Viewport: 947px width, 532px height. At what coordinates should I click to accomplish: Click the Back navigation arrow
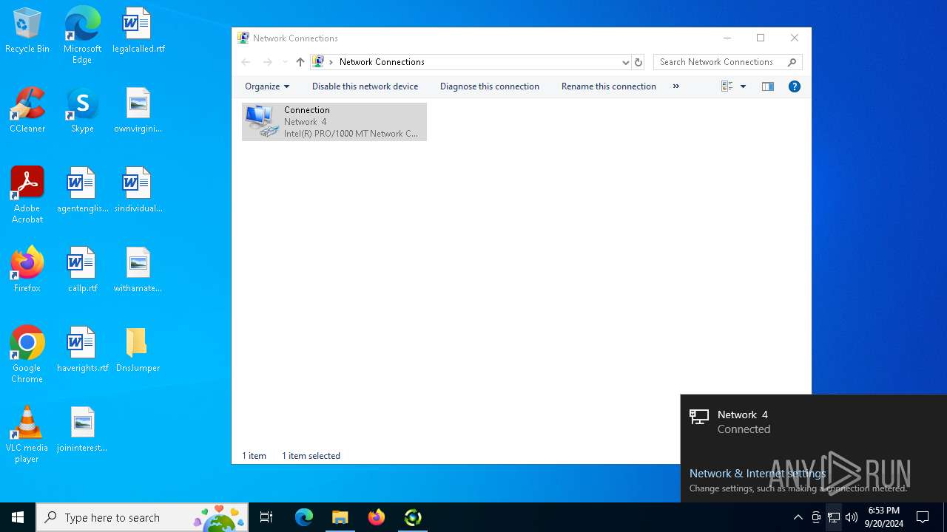pyautogui.click(x=246, y=62)
